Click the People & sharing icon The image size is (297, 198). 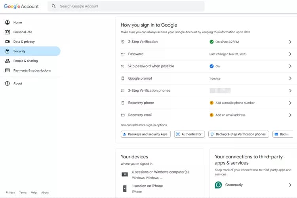8,61
